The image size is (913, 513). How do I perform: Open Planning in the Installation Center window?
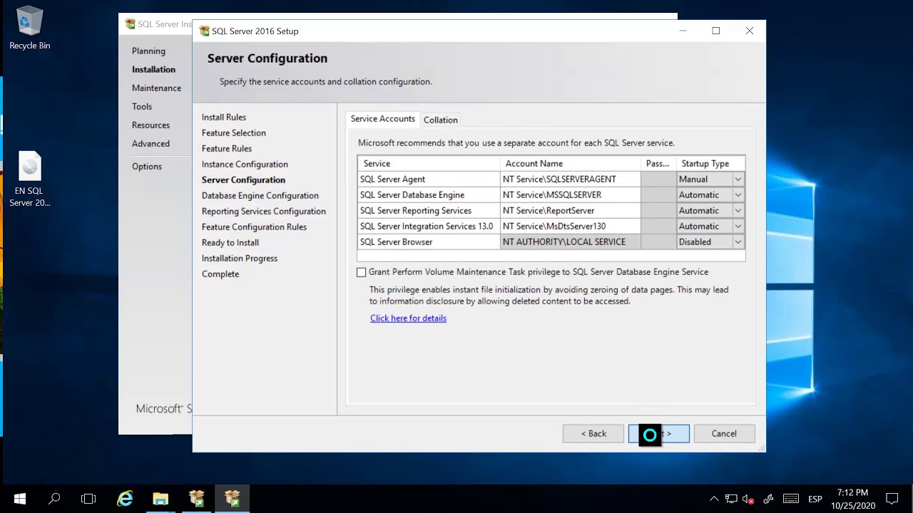pyautogui.click(x=148, y=51)
